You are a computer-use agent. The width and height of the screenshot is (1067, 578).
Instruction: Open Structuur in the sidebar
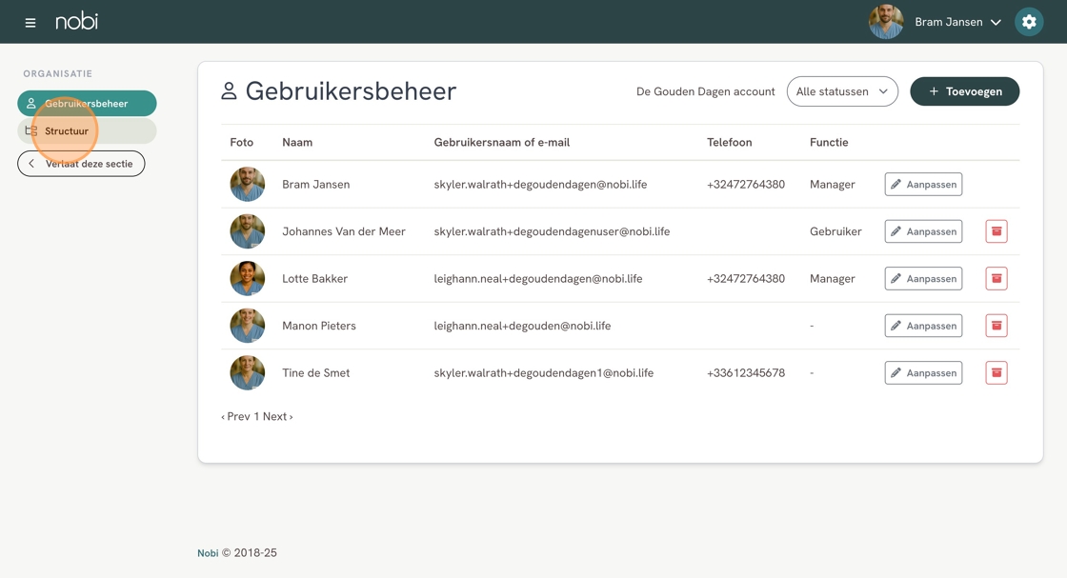coord(87,130)
